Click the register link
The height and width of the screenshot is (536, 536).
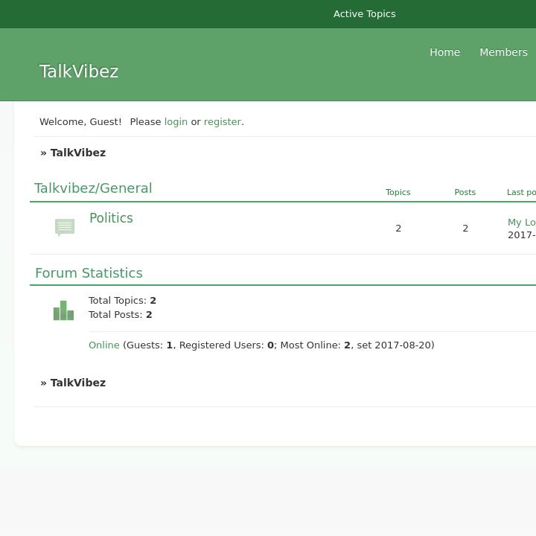click(x=223, y=121)
